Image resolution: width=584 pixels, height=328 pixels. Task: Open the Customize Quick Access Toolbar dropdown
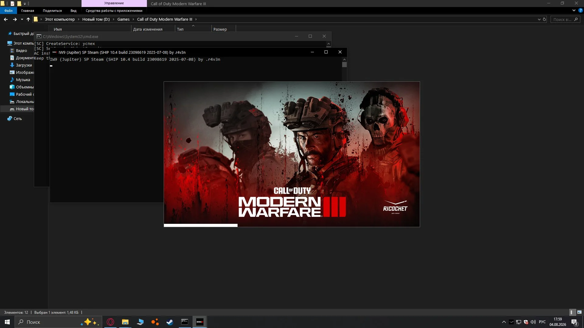[25, 4]
